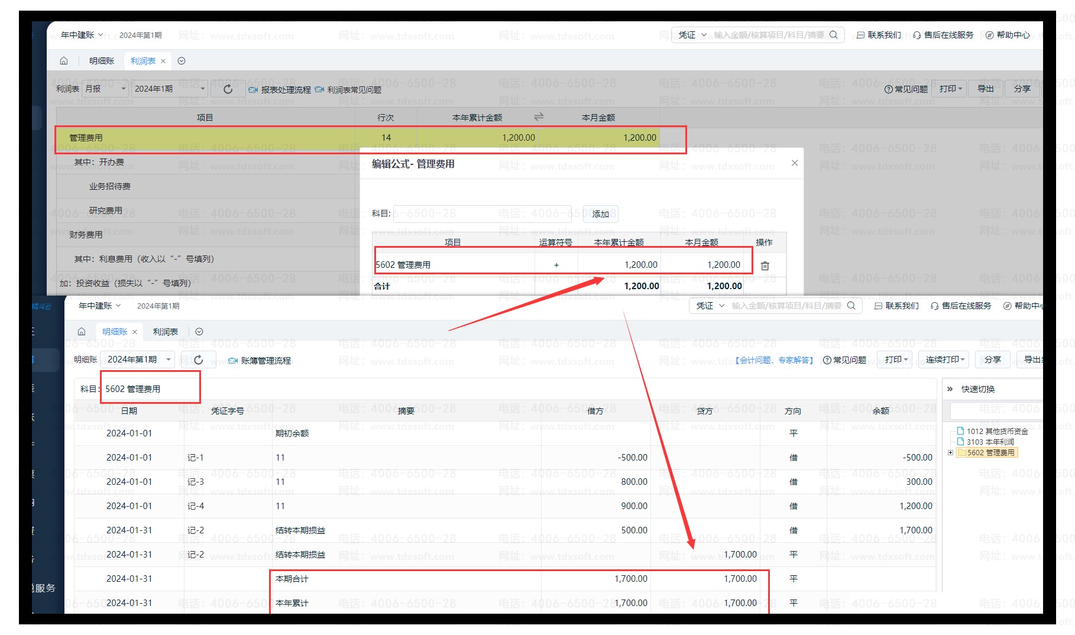
Task: Open the 会计问题,专家解答 link
Action: pos(774,360)
